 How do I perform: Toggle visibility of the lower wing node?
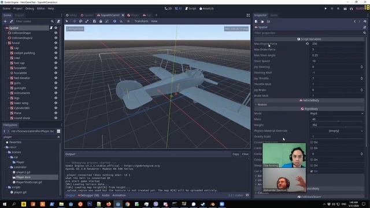(56, 103)
